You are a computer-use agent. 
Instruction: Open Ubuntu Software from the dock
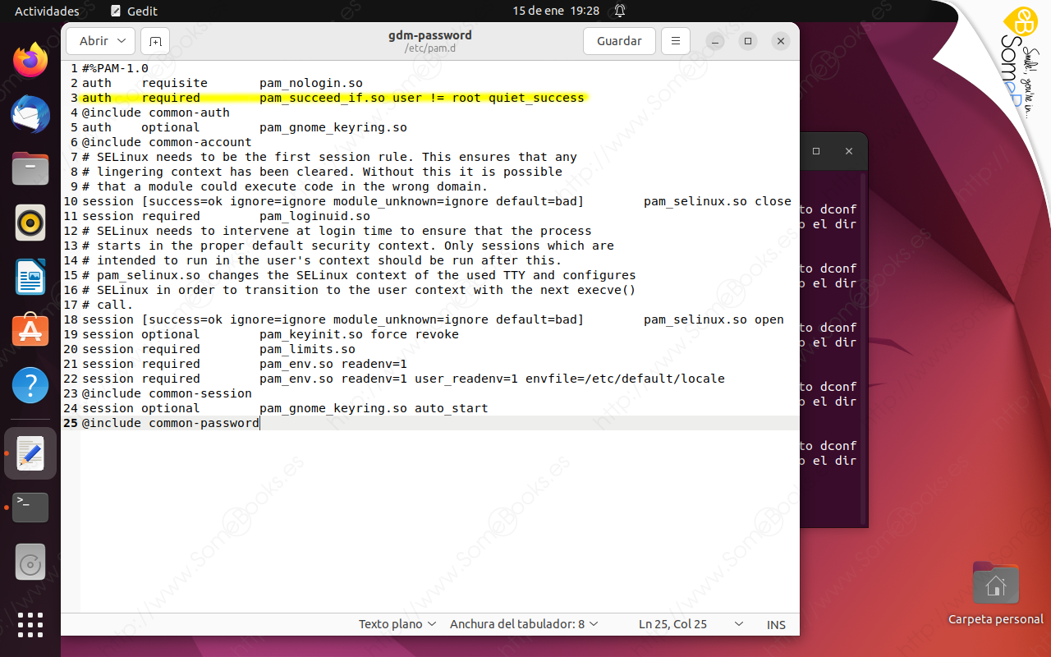coord(30,330)
